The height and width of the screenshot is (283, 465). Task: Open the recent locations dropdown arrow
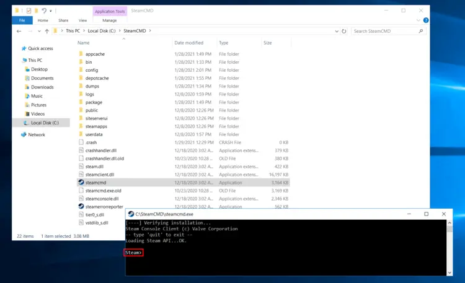click(38, 30)
